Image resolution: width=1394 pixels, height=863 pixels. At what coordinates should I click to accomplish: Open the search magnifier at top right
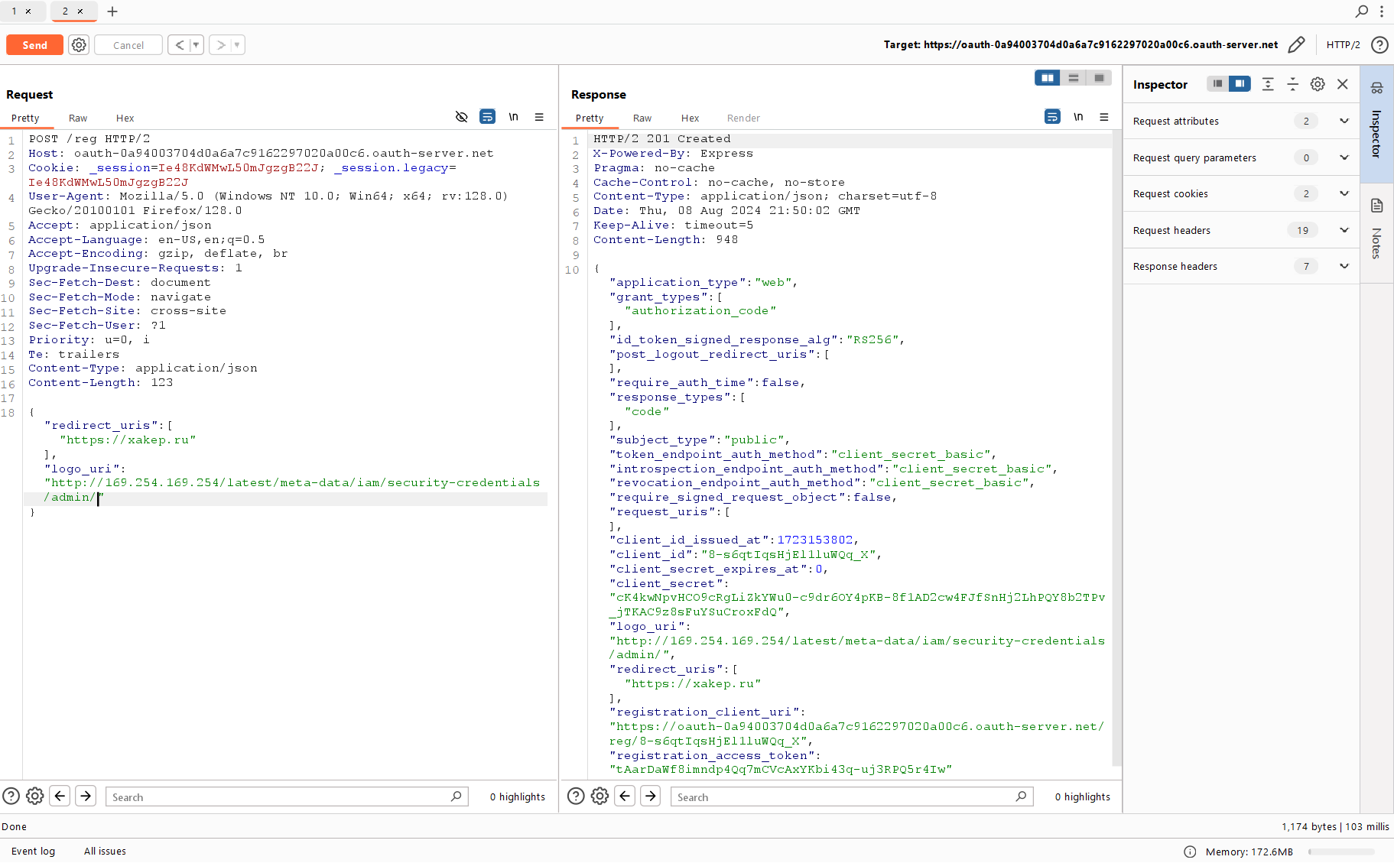point(1362,11)
